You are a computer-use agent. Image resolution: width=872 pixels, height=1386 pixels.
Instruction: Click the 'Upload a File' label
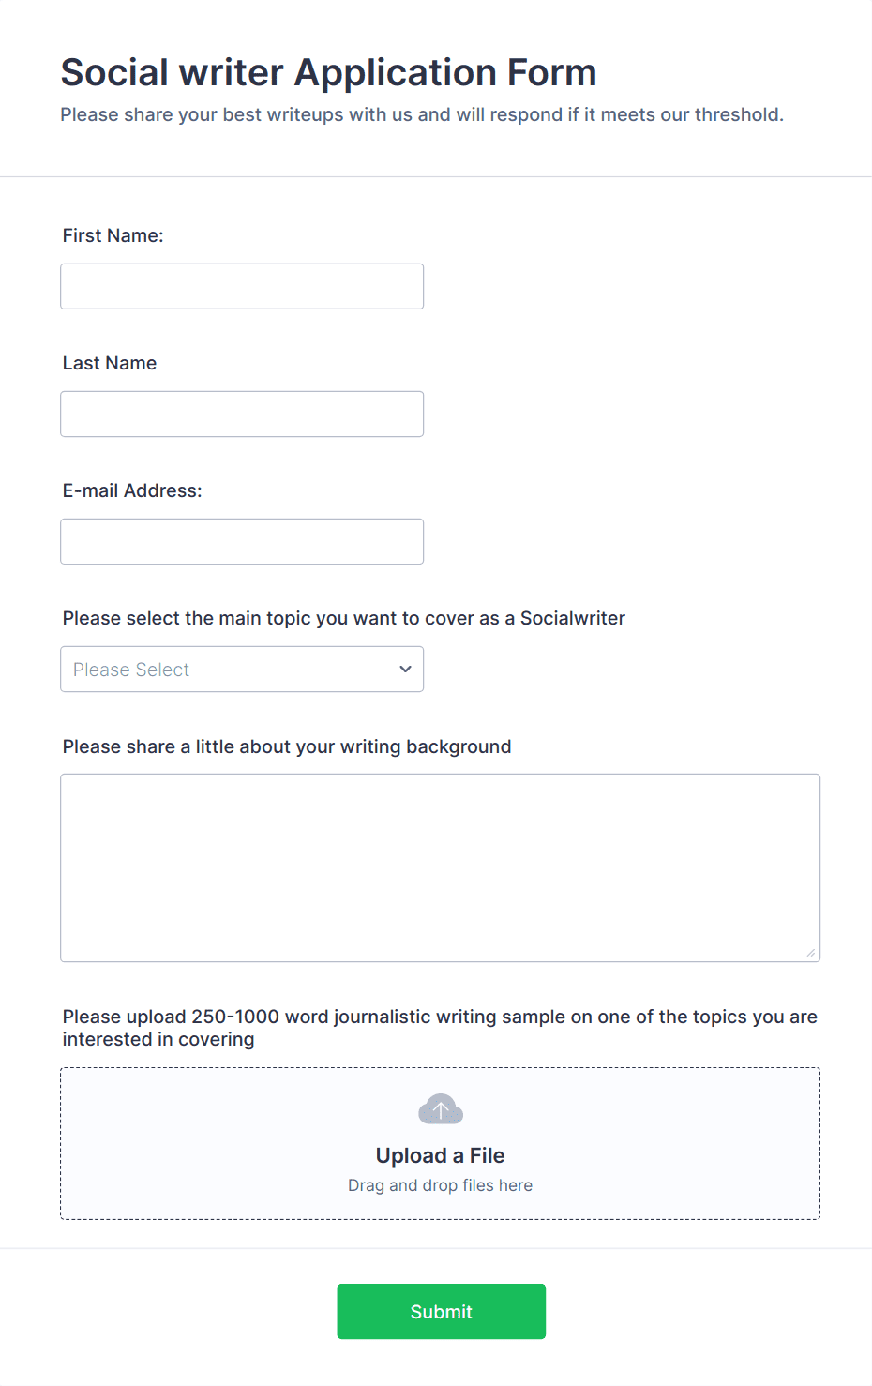pos(440,1154)
